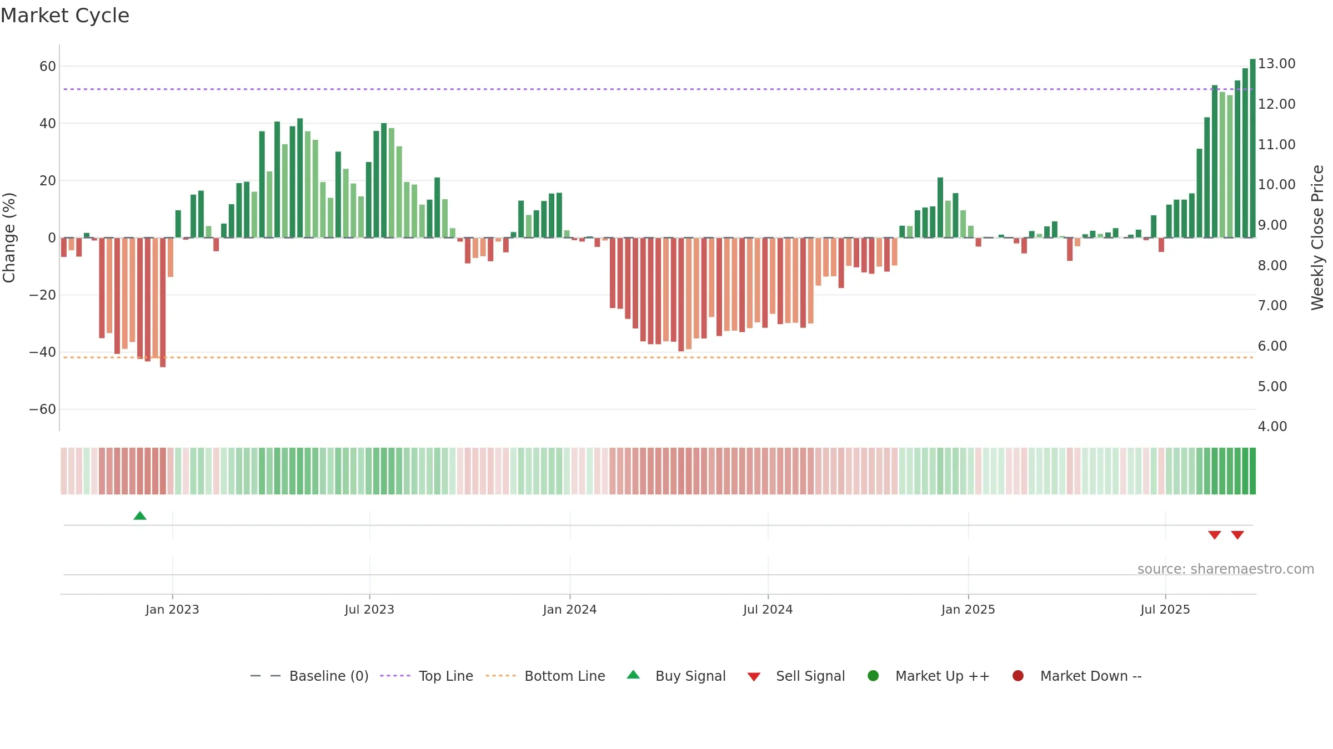This screenshot has height=749, width=1333.
Task: Click the −40 tick on Change axis
Action: [x=43, y=352]
